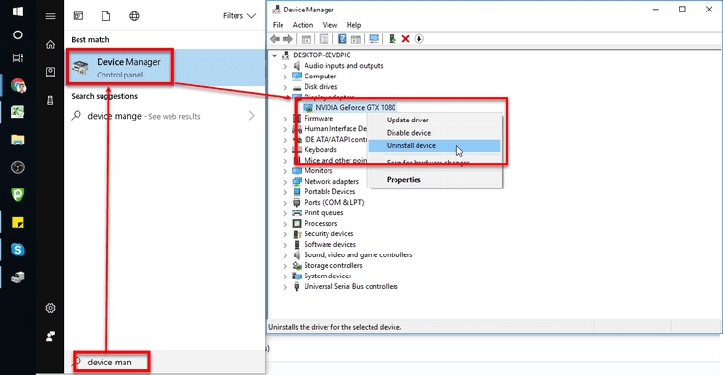Expand the Network adapters node
Screen dimensions: 723x375
tap(285, 182)
